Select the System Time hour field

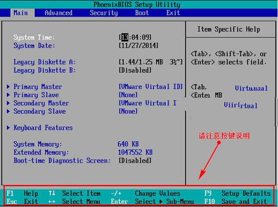pyautogui.click(x=124, y=37)
